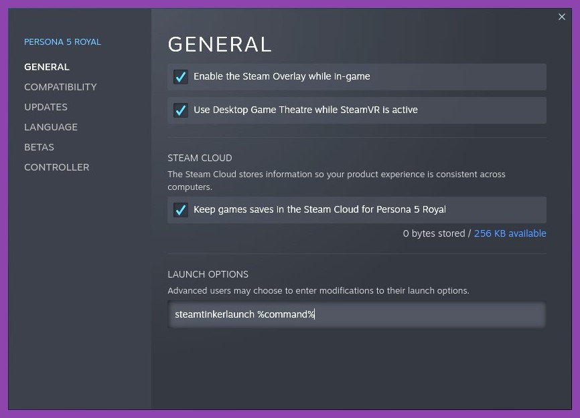Viewport: 580px width, 418px height.
Task: Open the General settings section
Action: (47, 67)
